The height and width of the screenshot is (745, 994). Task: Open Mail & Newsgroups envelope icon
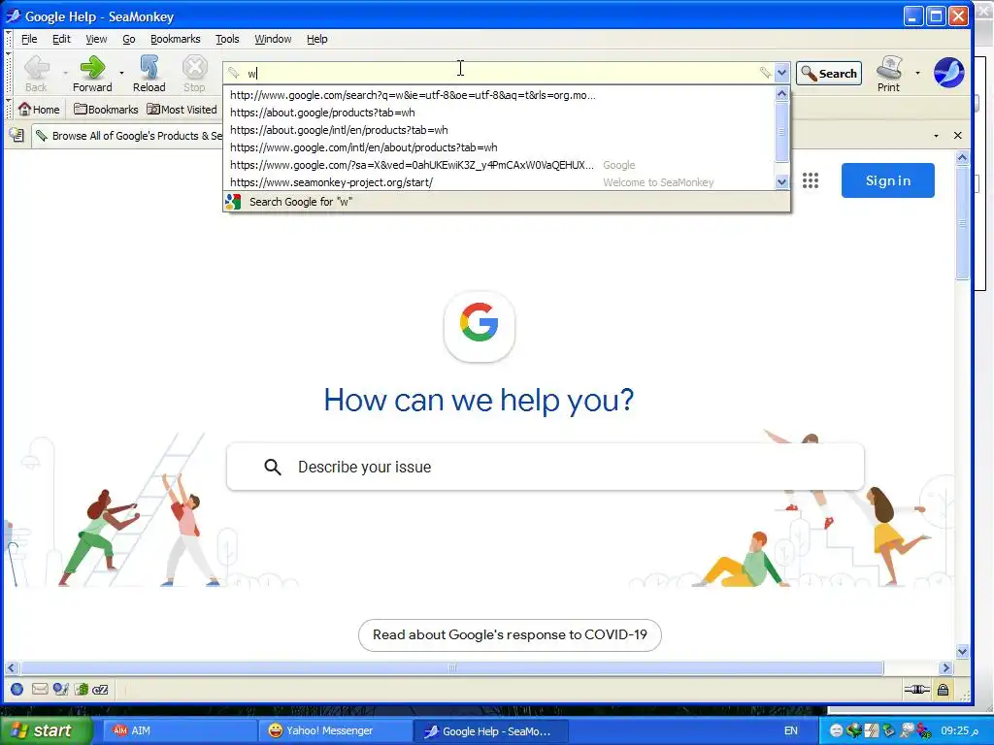(x=39, y=690)
